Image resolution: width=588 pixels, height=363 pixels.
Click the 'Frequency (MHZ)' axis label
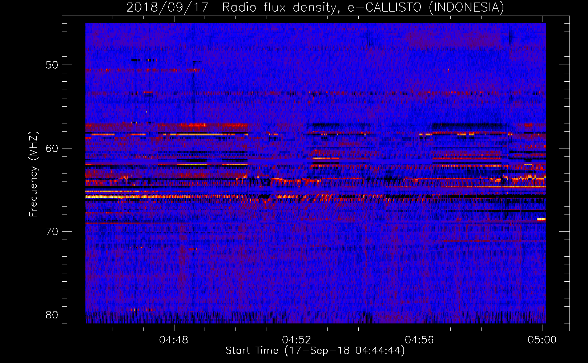pyautogui.click(x=33, y=174)
